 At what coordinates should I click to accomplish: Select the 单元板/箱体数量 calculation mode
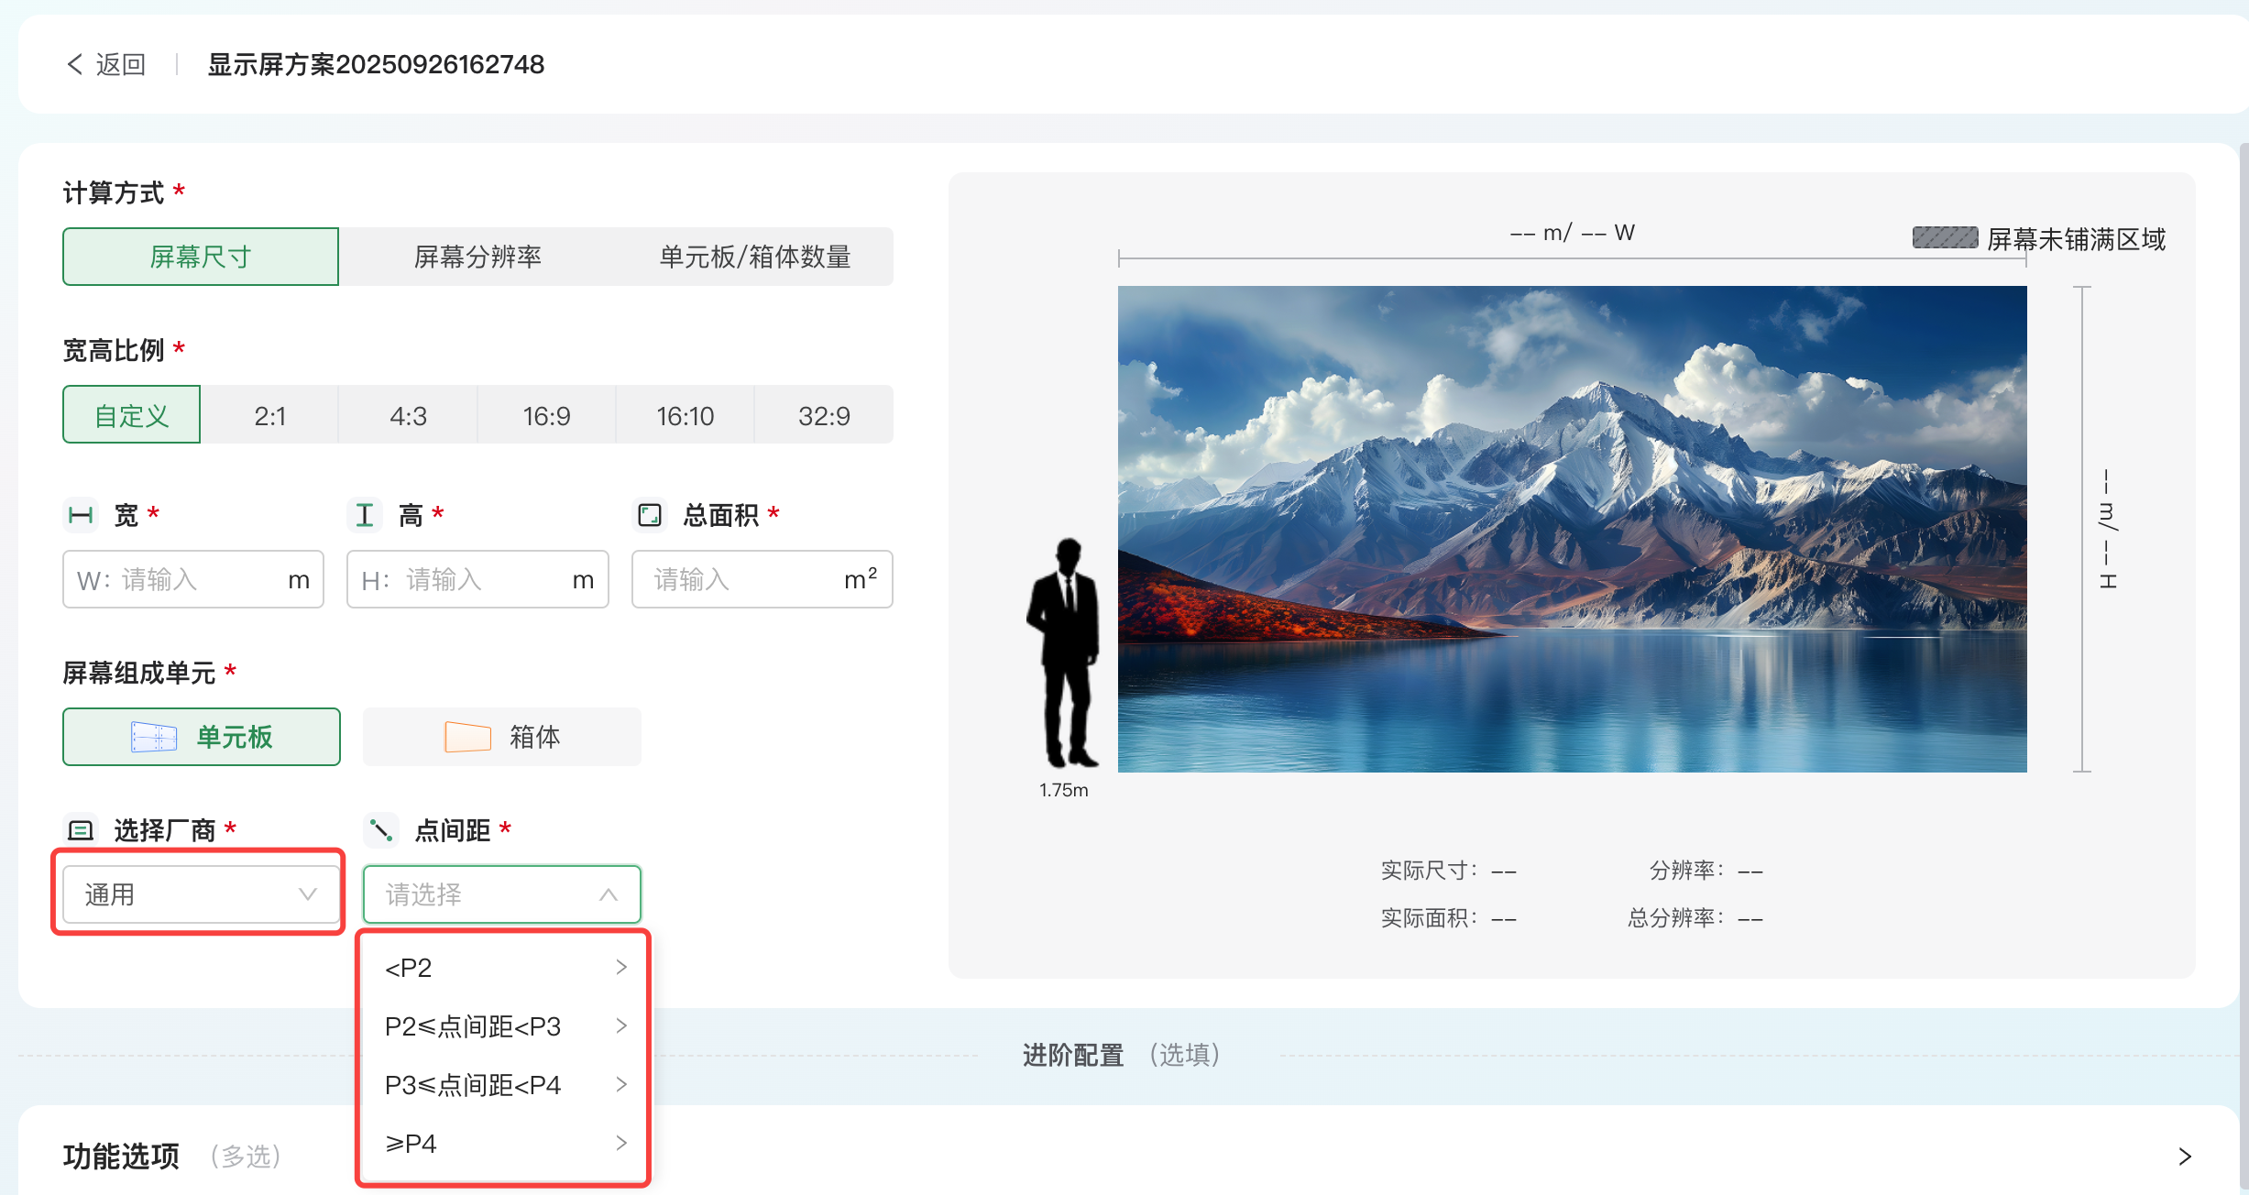tap(755, 257)
